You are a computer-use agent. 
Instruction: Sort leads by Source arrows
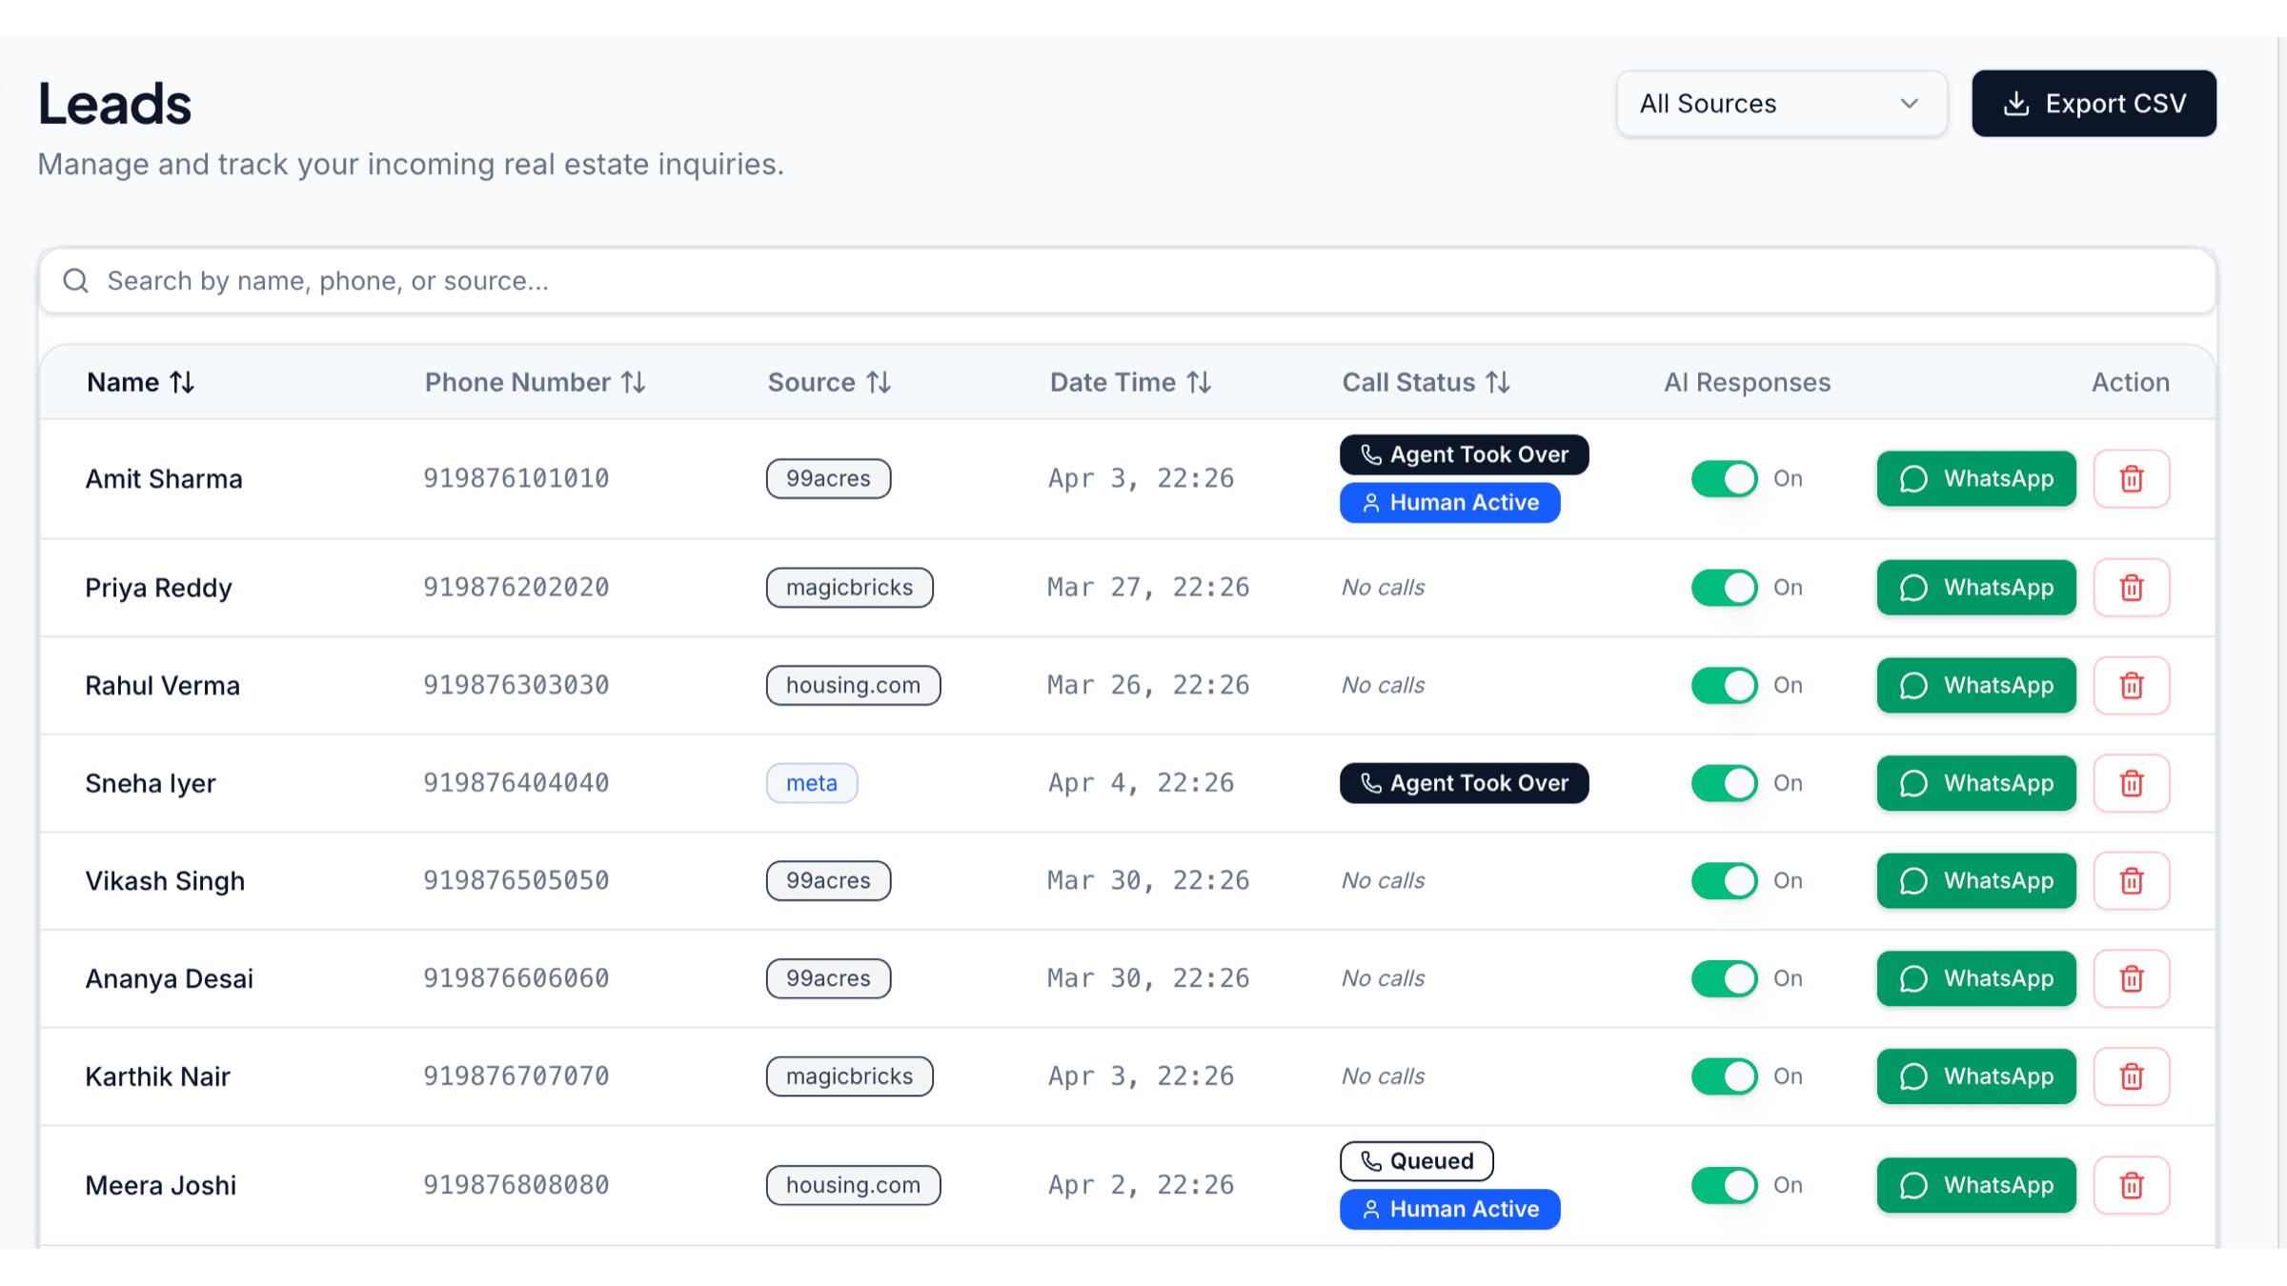879,382
